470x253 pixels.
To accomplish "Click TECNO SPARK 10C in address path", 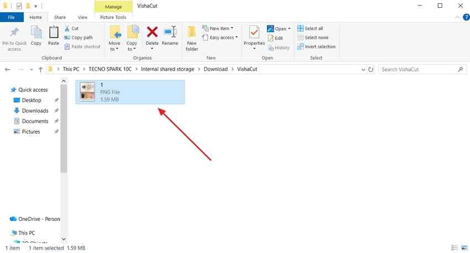I will pyautogui.click(x=110, y=69).
